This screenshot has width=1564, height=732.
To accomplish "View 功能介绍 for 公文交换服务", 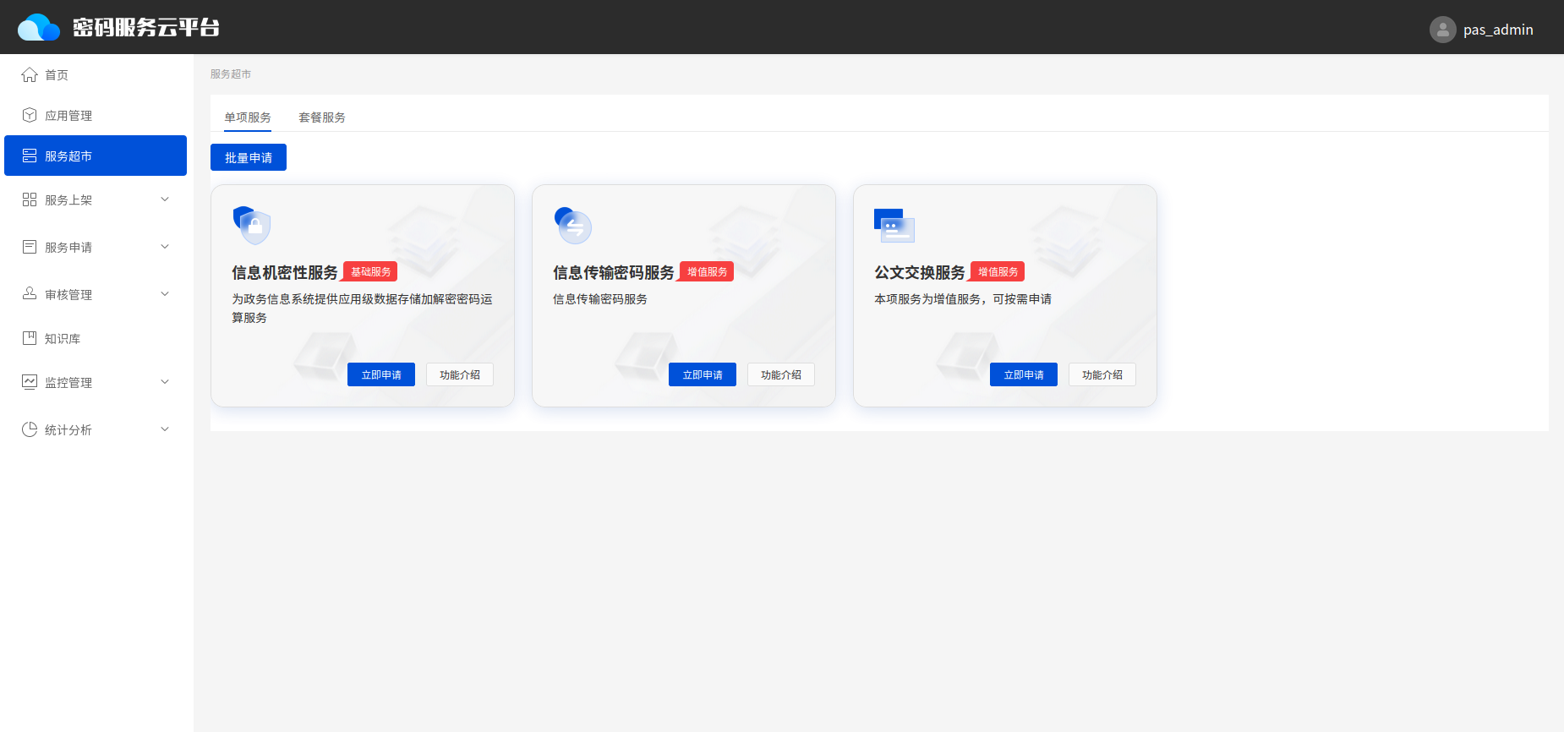I will tap(1102, 374).
